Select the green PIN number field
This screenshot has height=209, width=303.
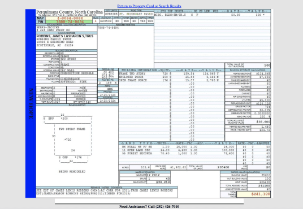tap(69, 21)
